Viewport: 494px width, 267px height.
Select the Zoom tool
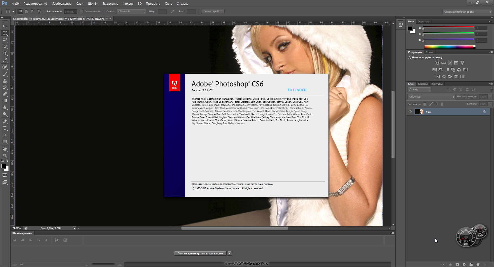coord(5,156)
